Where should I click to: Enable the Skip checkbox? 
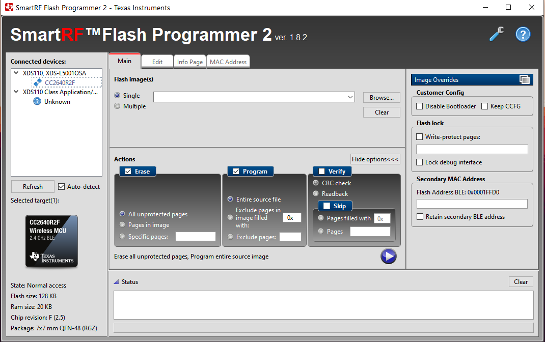[326, 206]
